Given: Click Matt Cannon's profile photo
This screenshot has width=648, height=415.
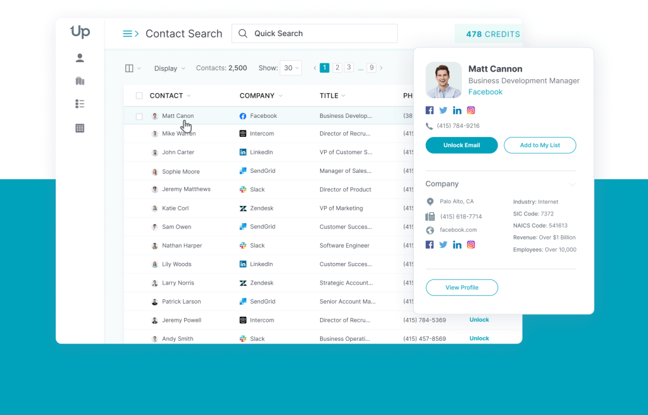Looking at the screenshot, I should (444, 80).
